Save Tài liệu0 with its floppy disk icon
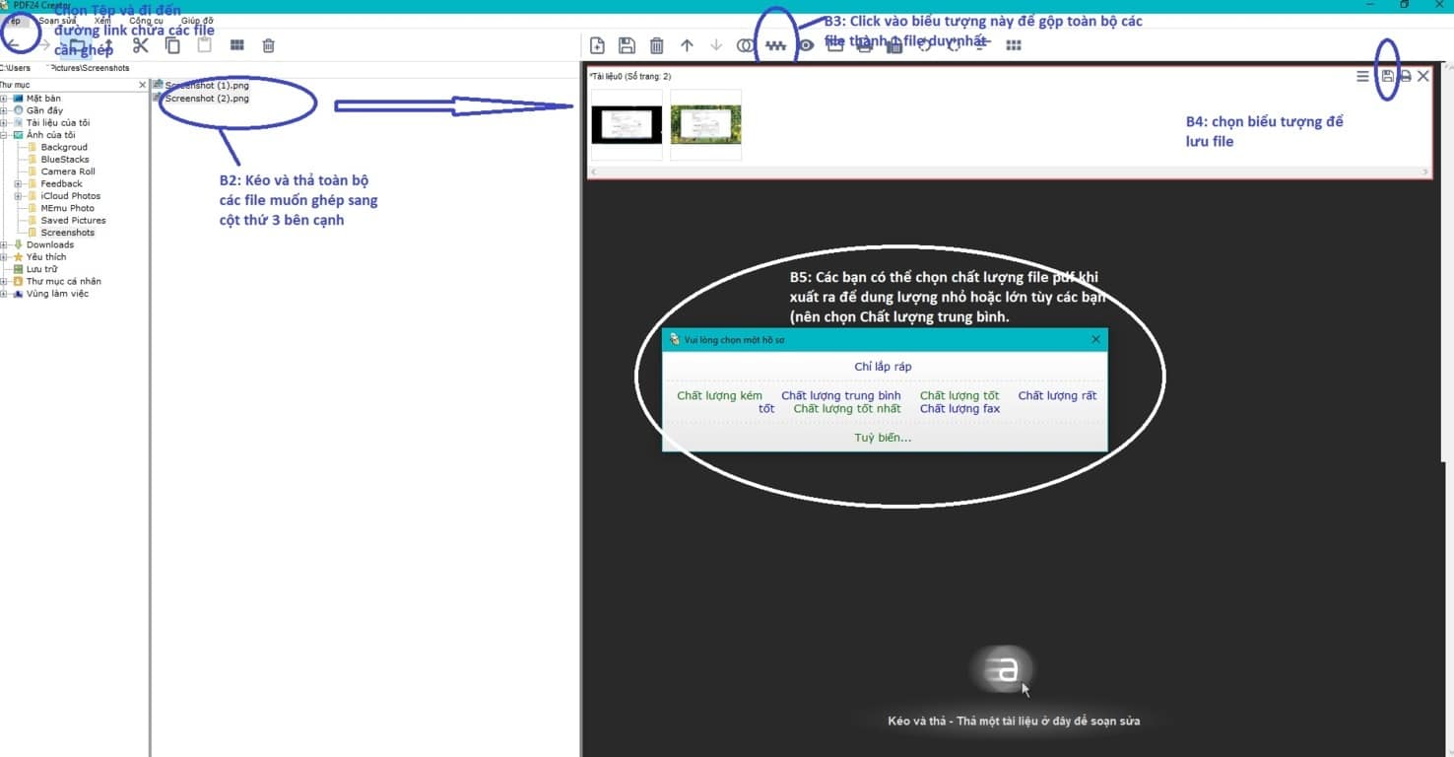The width and height of the screenshot is (1454, 757). pos(1387,76)
